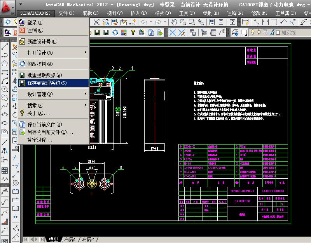Select the Arc draw tool
The width and height of the screenshot is (311, 243).
[x=5, y=81]
